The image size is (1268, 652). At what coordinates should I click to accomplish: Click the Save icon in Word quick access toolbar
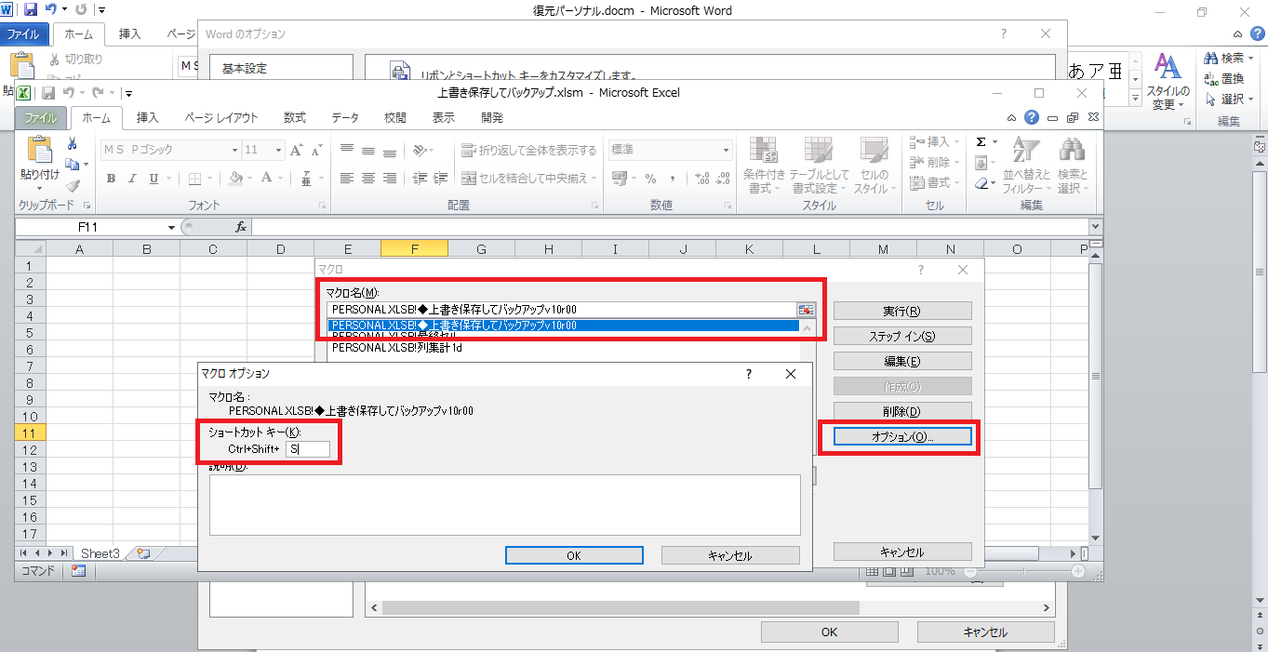[31, 10]
